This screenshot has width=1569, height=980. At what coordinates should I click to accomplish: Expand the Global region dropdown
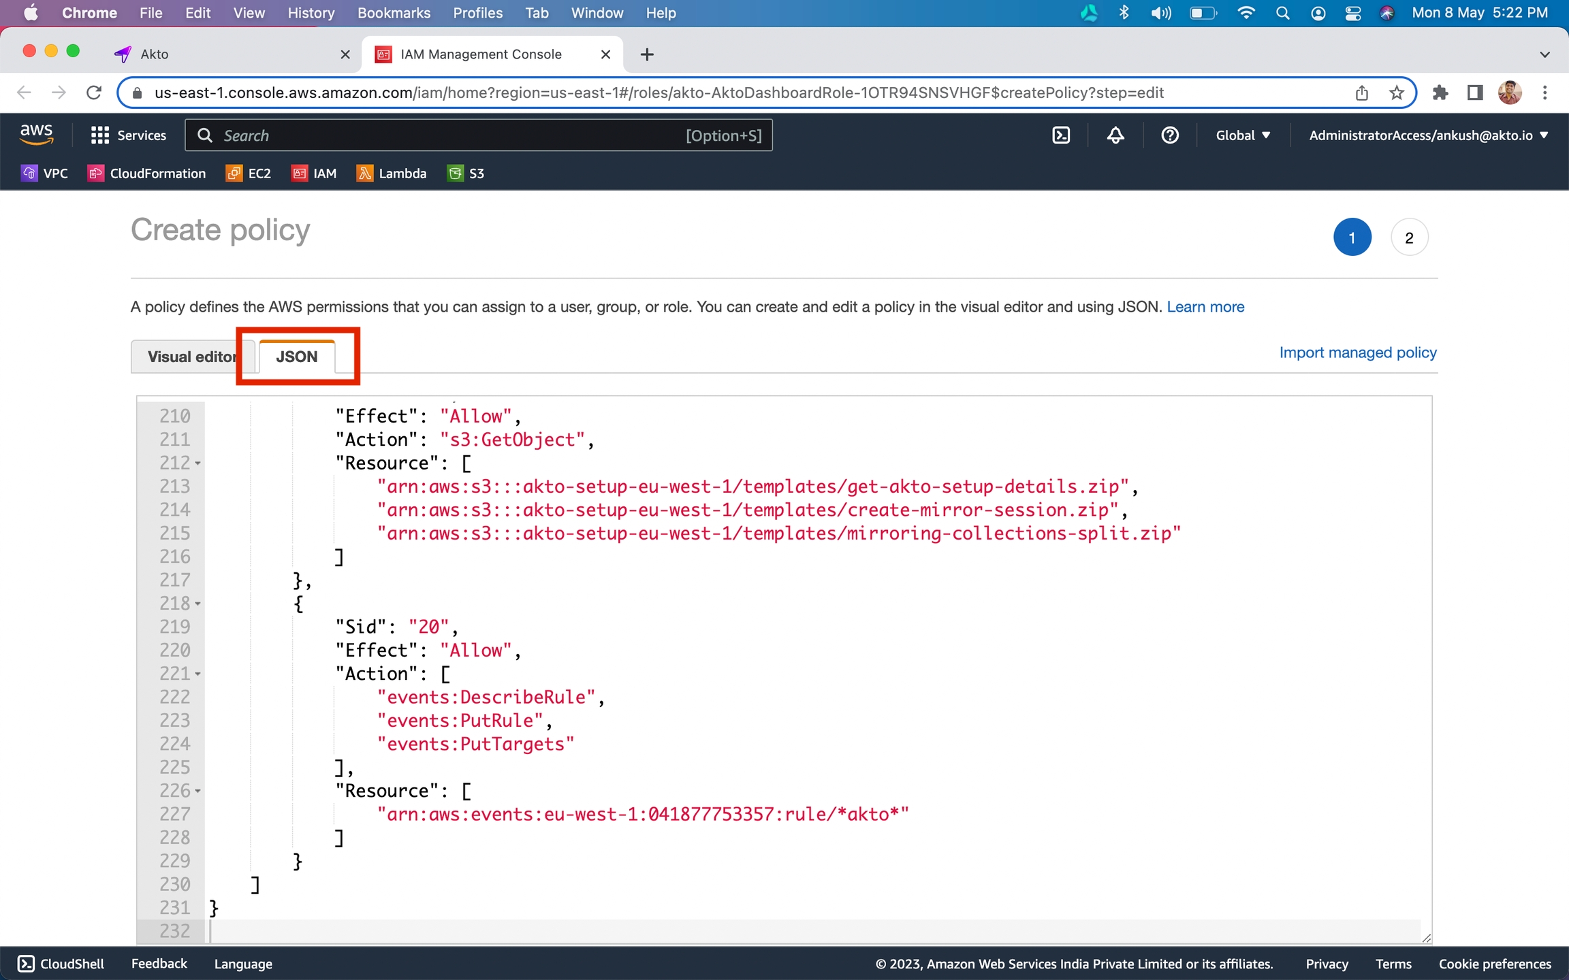1243,135
